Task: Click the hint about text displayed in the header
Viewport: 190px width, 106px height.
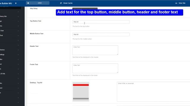Action: click(x=85, y=57)
